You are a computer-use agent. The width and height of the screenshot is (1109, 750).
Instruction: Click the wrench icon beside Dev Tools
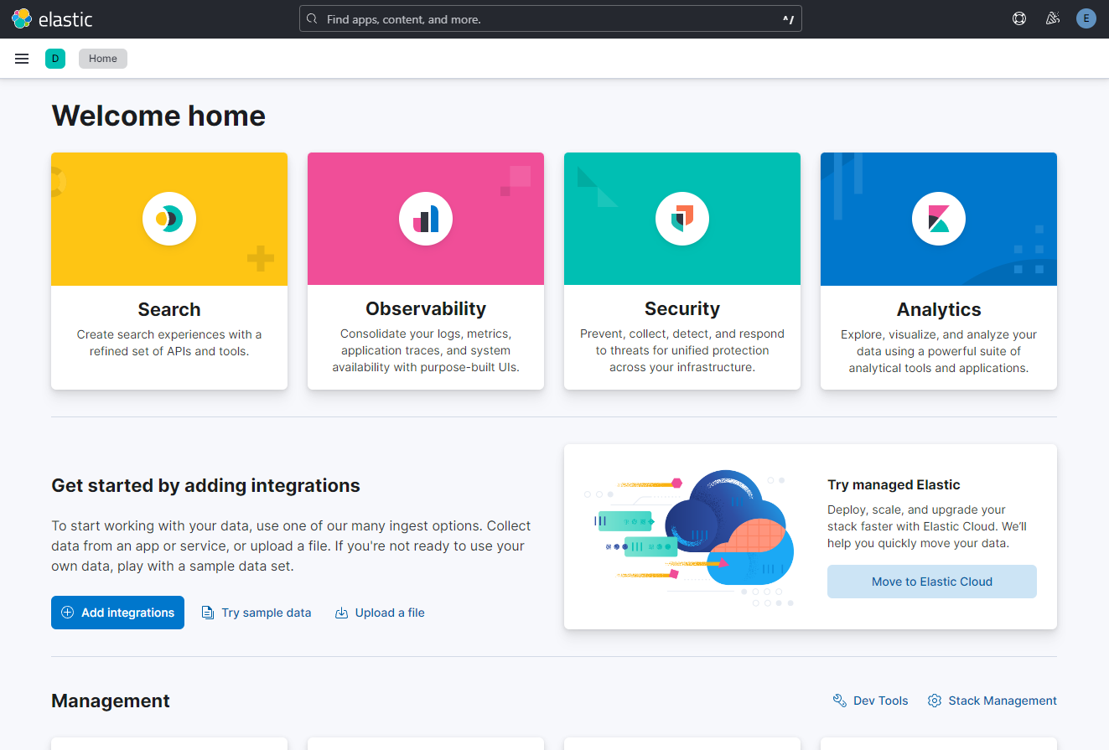click(839, 701)
